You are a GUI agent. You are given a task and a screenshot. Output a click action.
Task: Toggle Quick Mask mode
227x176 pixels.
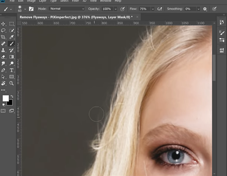point(3,111)
